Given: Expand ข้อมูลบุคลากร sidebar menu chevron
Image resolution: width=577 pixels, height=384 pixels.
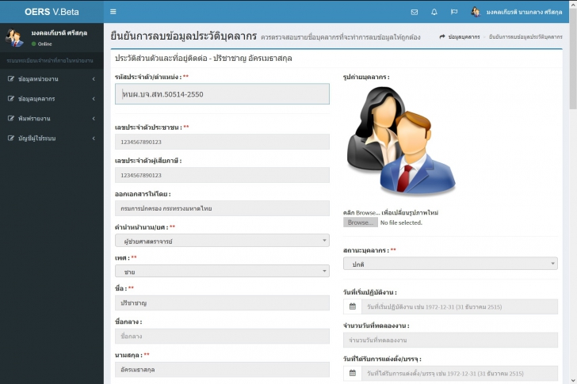Looking at the screenshot, I should [x=94, y=98].
